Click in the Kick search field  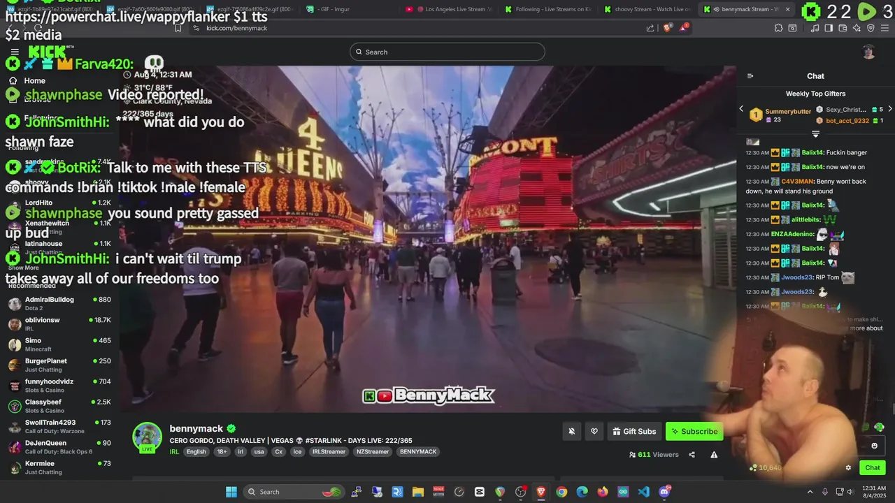coord(447,52)
